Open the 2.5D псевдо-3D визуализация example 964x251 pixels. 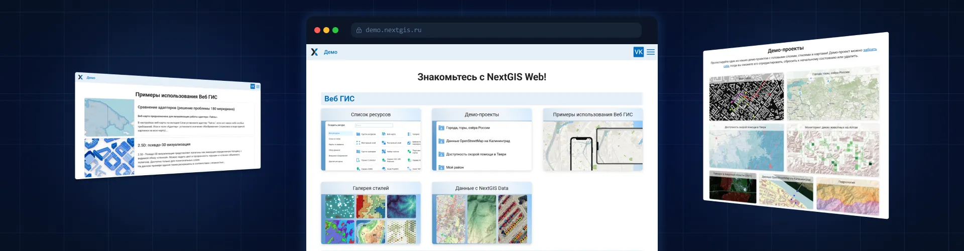tap(164, 145)
